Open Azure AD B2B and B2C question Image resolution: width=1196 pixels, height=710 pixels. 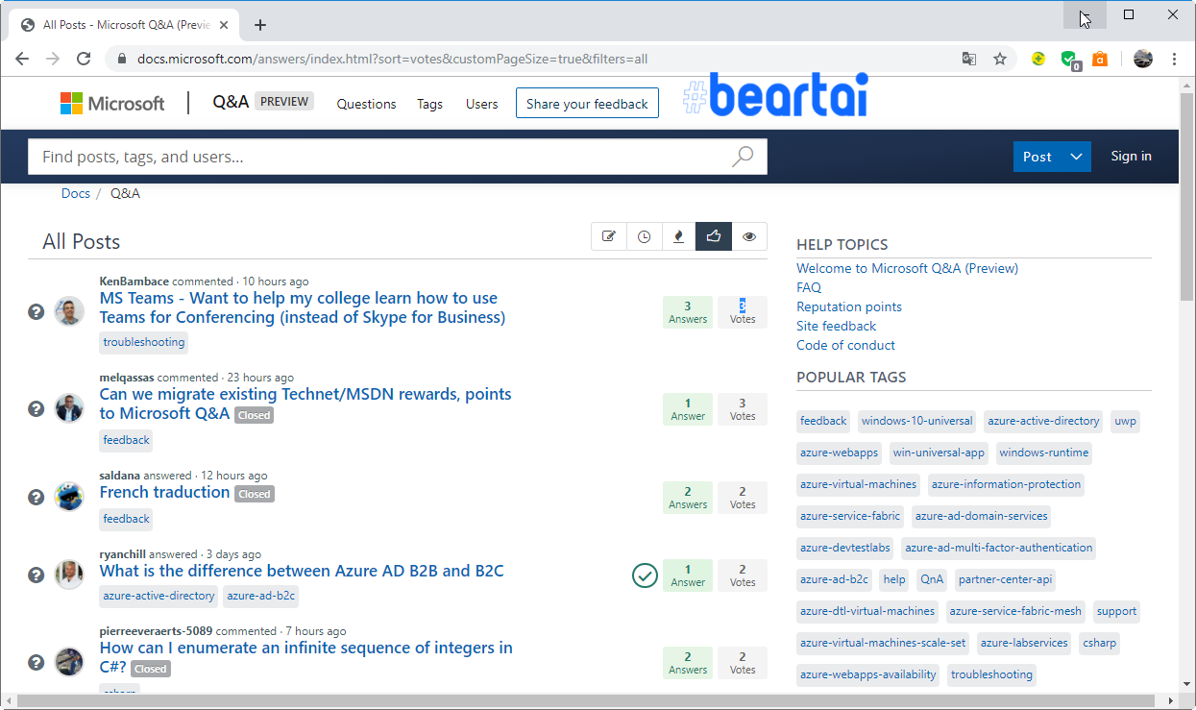tap(302, 571)
